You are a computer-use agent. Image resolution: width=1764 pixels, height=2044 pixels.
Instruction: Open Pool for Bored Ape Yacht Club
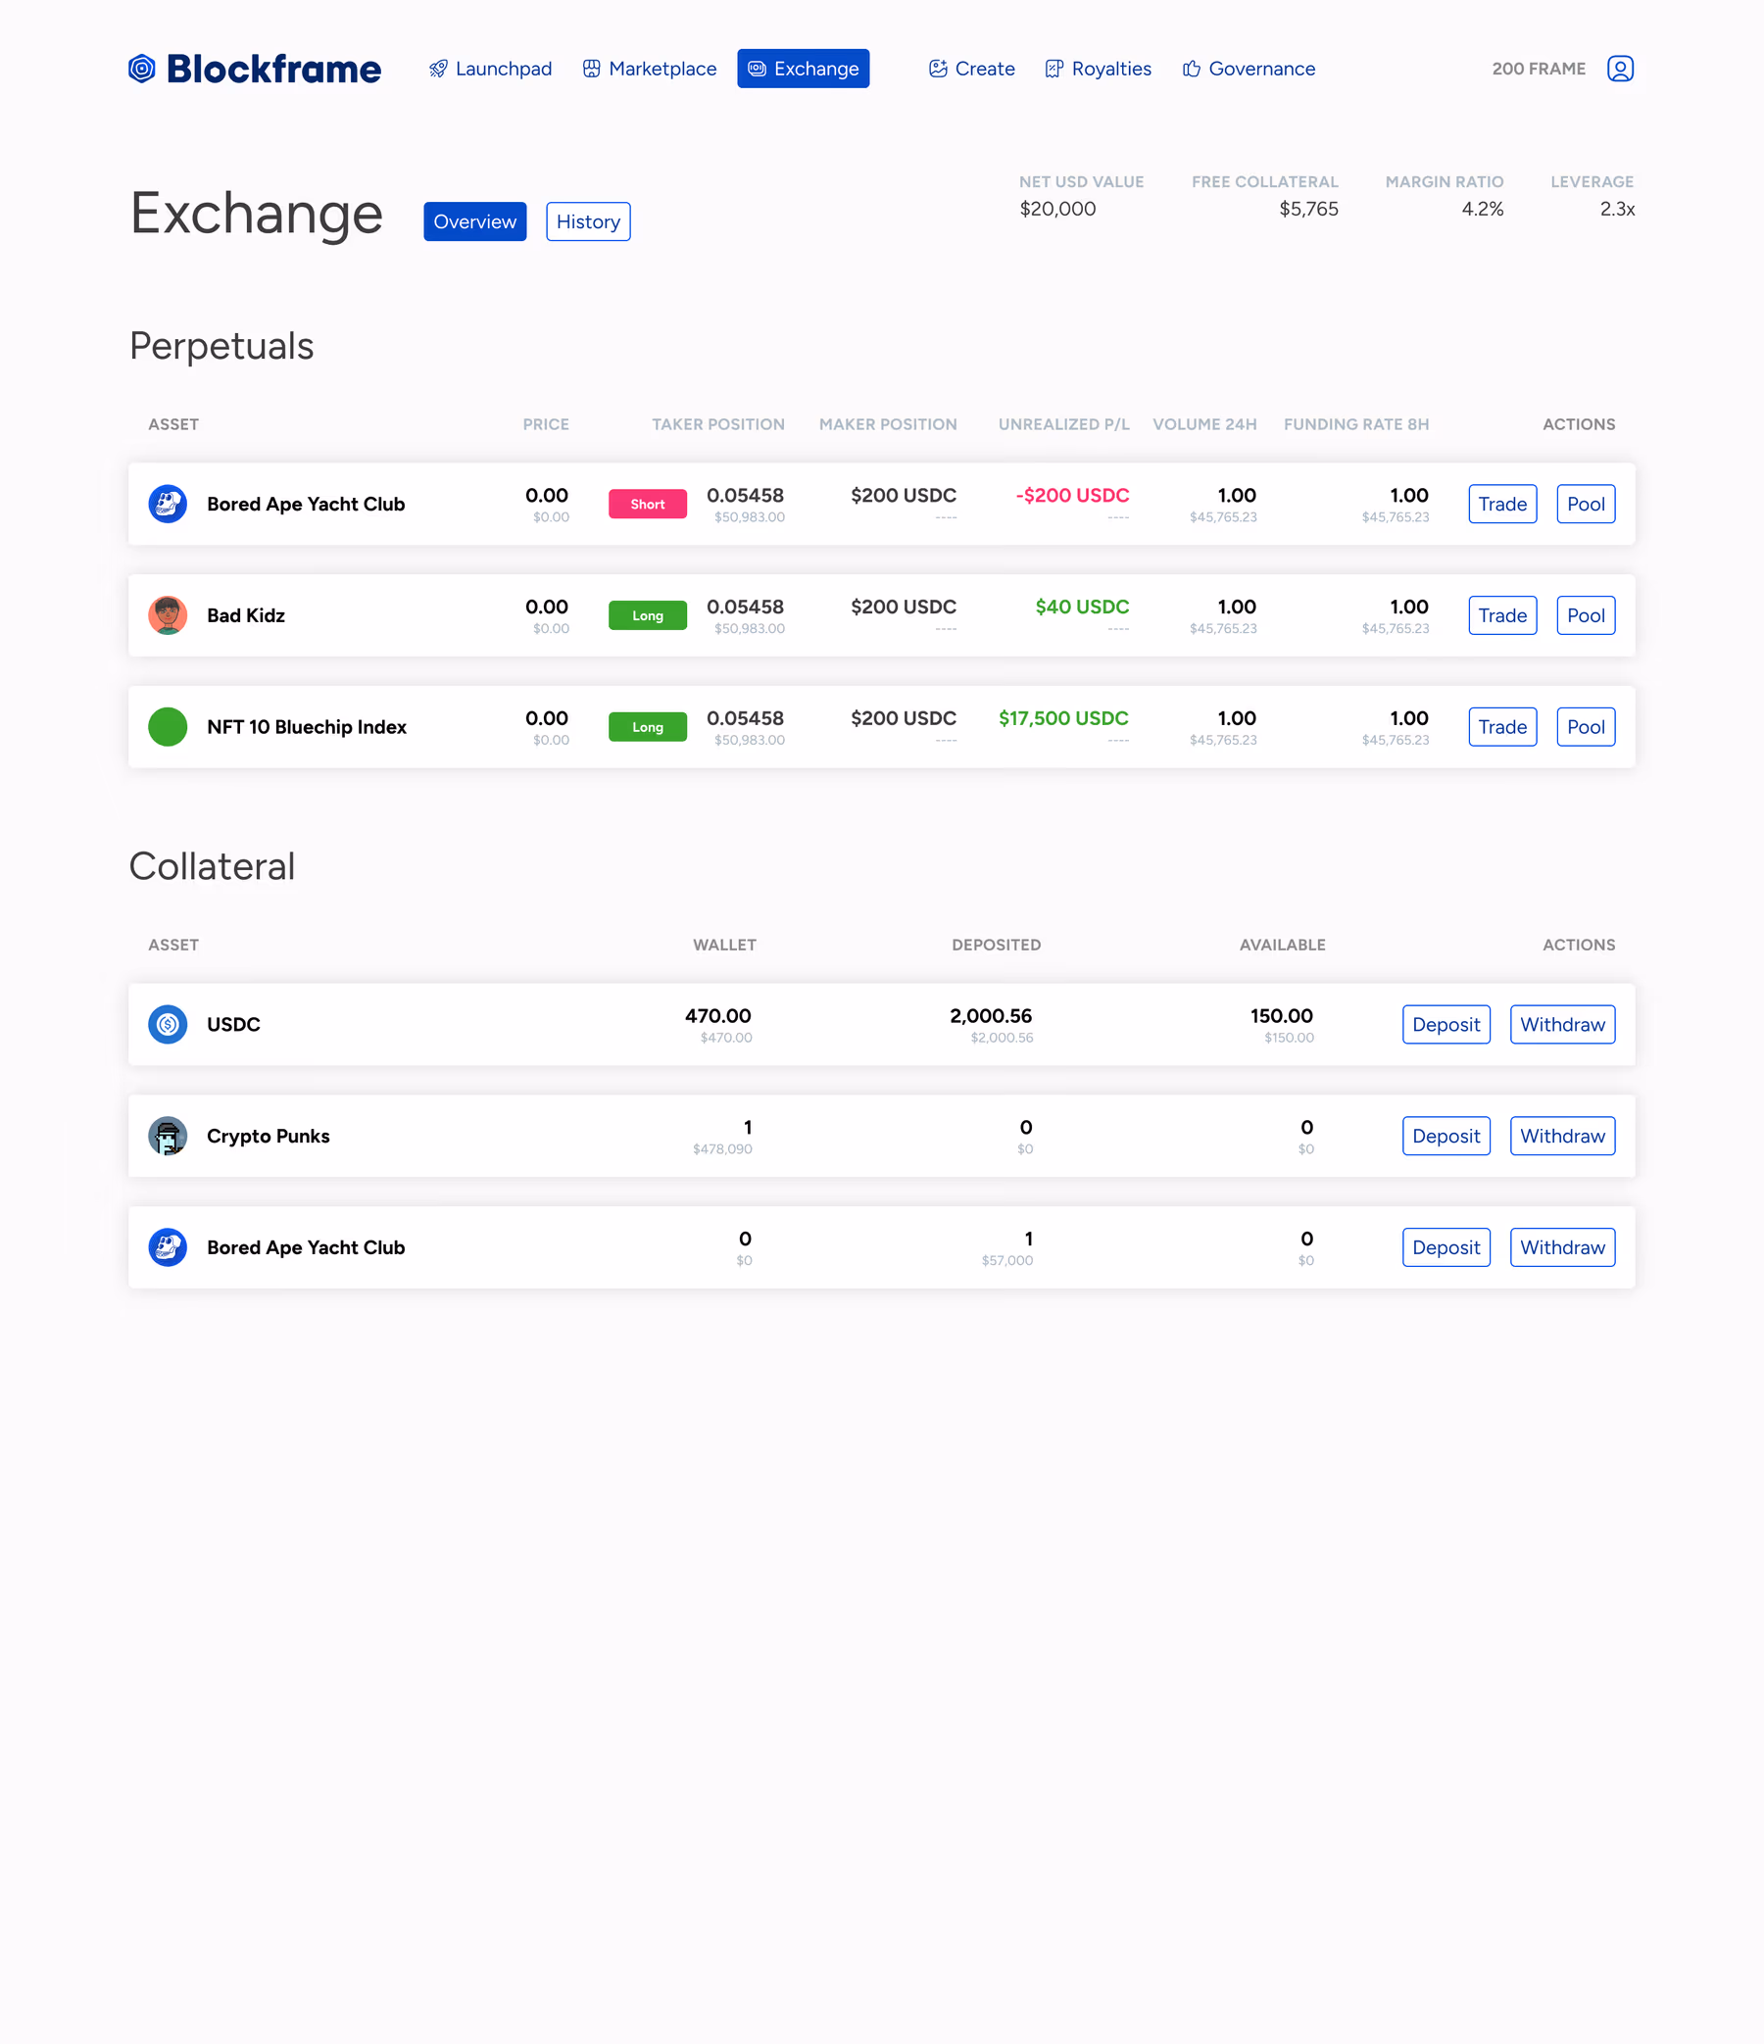click(1586, 503)
